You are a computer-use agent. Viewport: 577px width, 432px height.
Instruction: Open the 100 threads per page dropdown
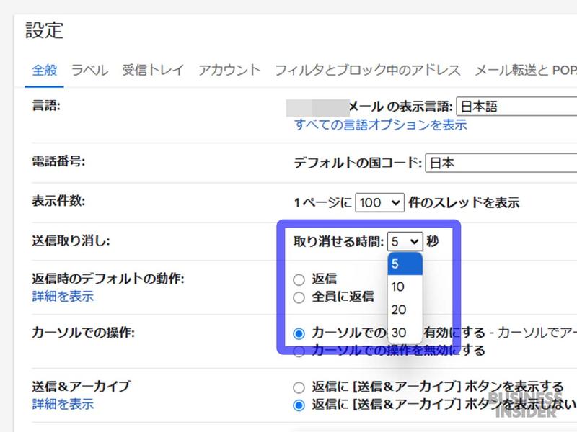point(379,203)
